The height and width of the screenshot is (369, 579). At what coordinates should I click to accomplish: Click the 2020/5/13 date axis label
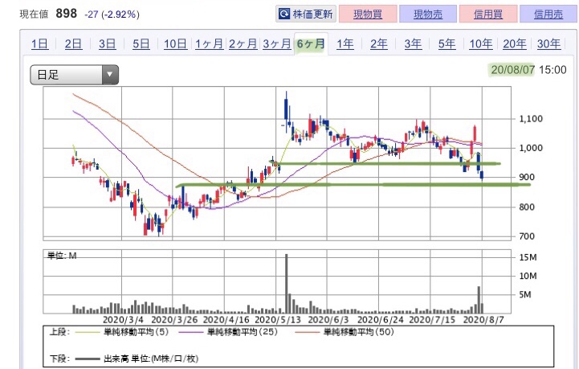(278, 320)
